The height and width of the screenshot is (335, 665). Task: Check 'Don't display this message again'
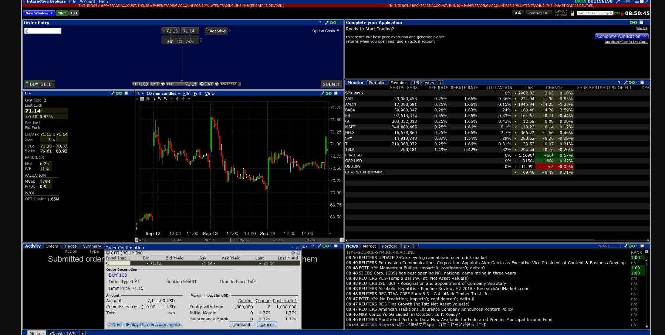point(109,325)
